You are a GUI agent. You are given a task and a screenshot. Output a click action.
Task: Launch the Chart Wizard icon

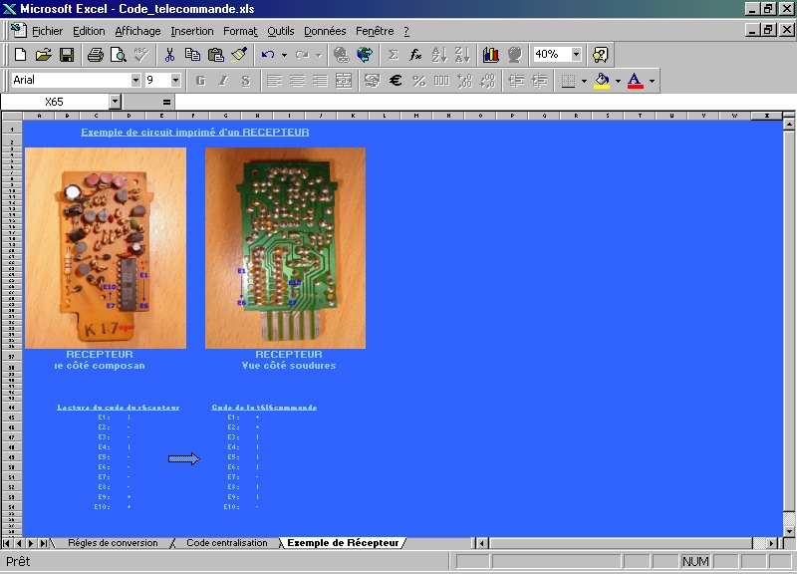pyautogui.click(x=490, y=55)
